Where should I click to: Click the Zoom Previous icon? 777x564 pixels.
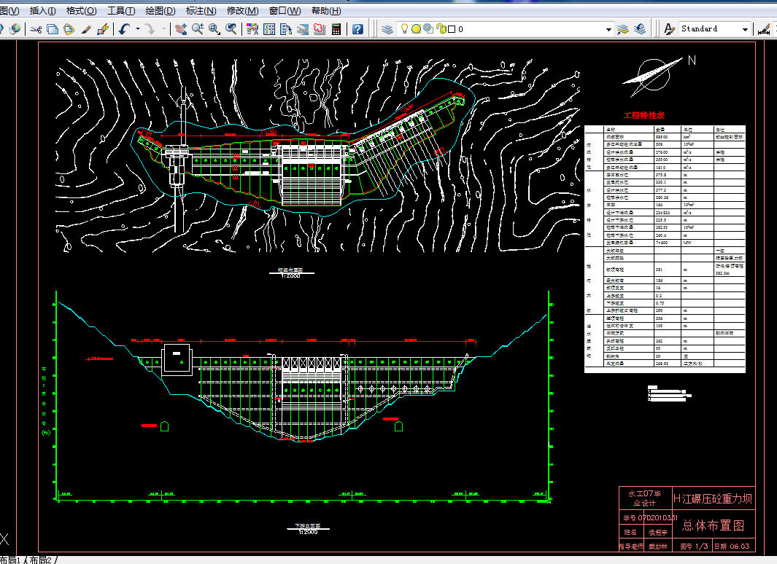(231, 30)
